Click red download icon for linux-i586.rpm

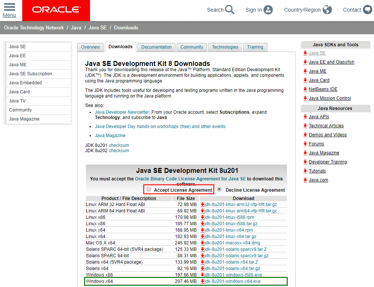[x=202, y=217]
